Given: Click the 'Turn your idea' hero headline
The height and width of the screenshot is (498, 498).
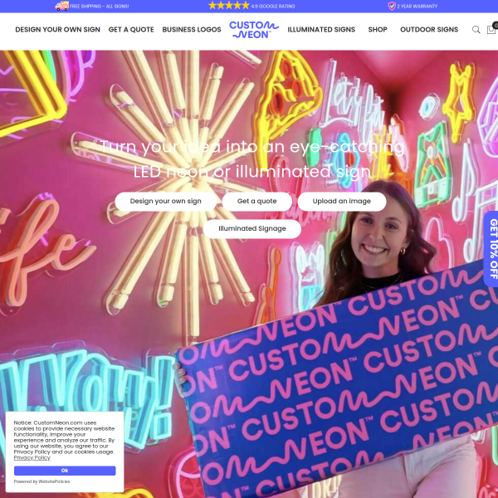Looking at the screenshot, I should (252, 159).
